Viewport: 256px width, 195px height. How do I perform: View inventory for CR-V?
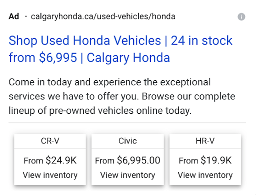(50, 175)
